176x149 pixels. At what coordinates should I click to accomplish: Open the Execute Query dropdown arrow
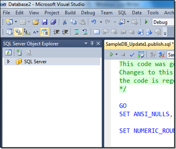coord(117,55)
